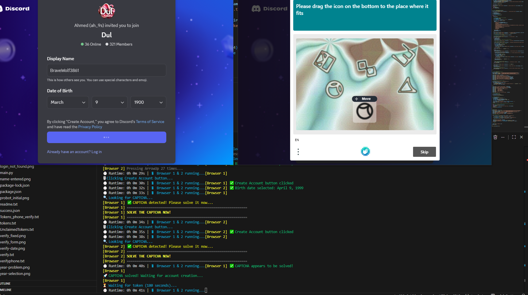Open the Terms of Service link
Viewport: 528px width, 295px height.
click(x=150, y=122)
